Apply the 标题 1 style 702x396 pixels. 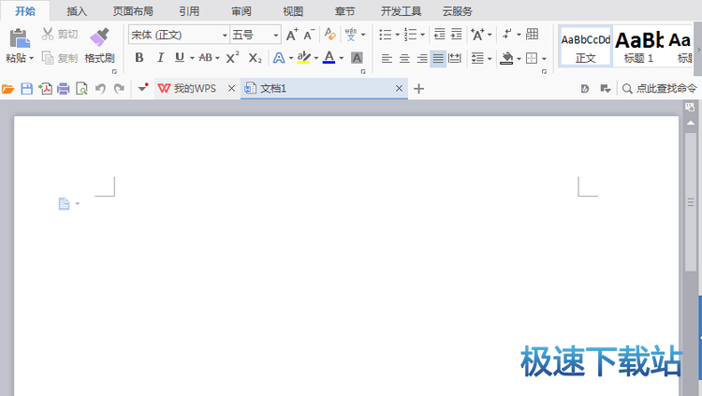coord(639,47)
